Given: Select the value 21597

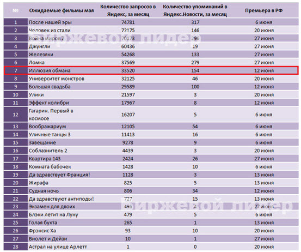Looking at the screenshot, I should point(128,95).
